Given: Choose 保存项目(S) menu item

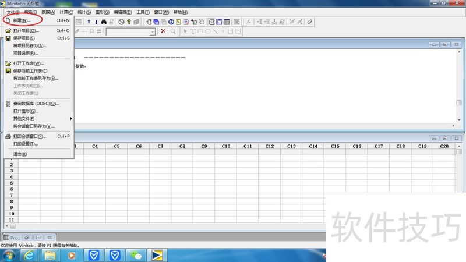Looking at the screenshot, I should [x=39, y=38].
